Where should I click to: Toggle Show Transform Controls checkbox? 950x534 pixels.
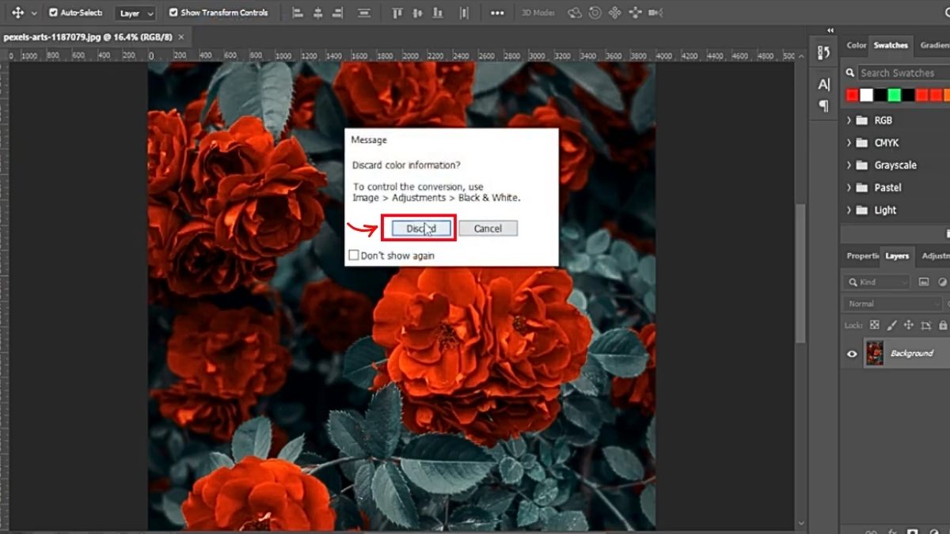click(x=173, y=13)
